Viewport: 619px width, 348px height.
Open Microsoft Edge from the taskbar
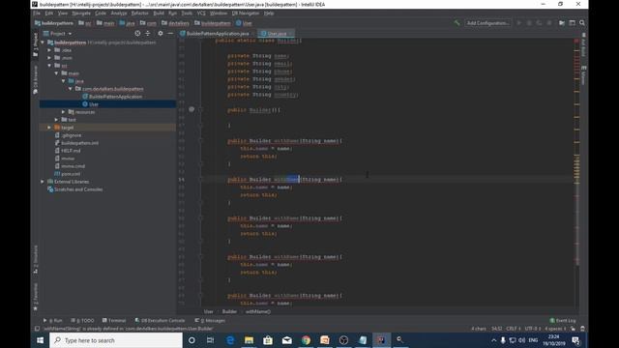pos(230,340)
